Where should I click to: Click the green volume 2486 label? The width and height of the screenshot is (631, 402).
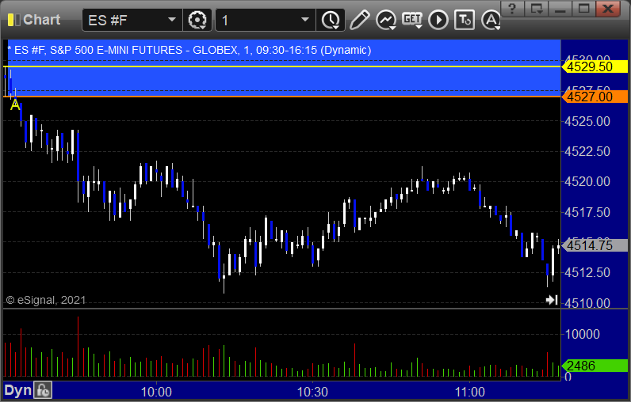[595, 366]
